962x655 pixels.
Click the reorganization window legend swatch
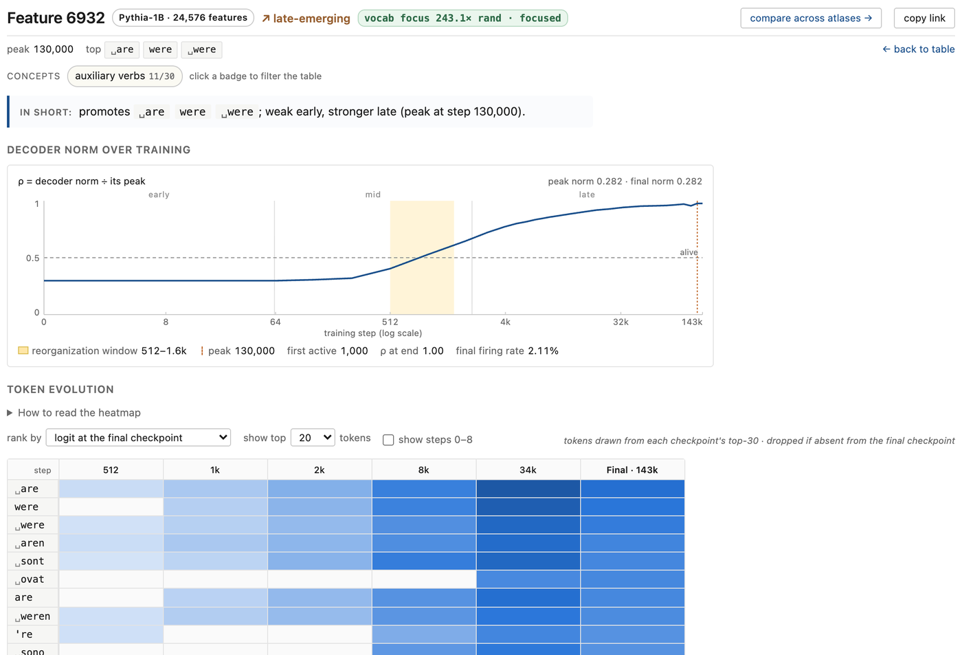click(x=23, y=351)
